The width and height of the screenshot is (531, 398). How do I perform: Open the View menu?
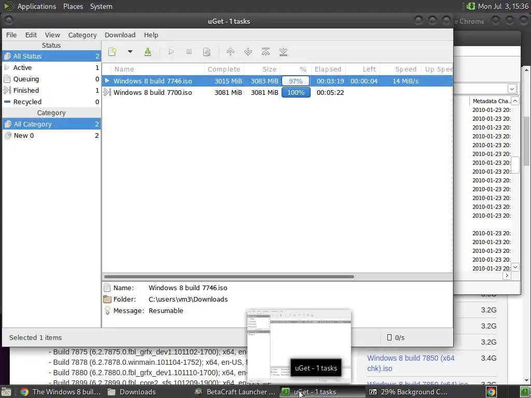52,35
